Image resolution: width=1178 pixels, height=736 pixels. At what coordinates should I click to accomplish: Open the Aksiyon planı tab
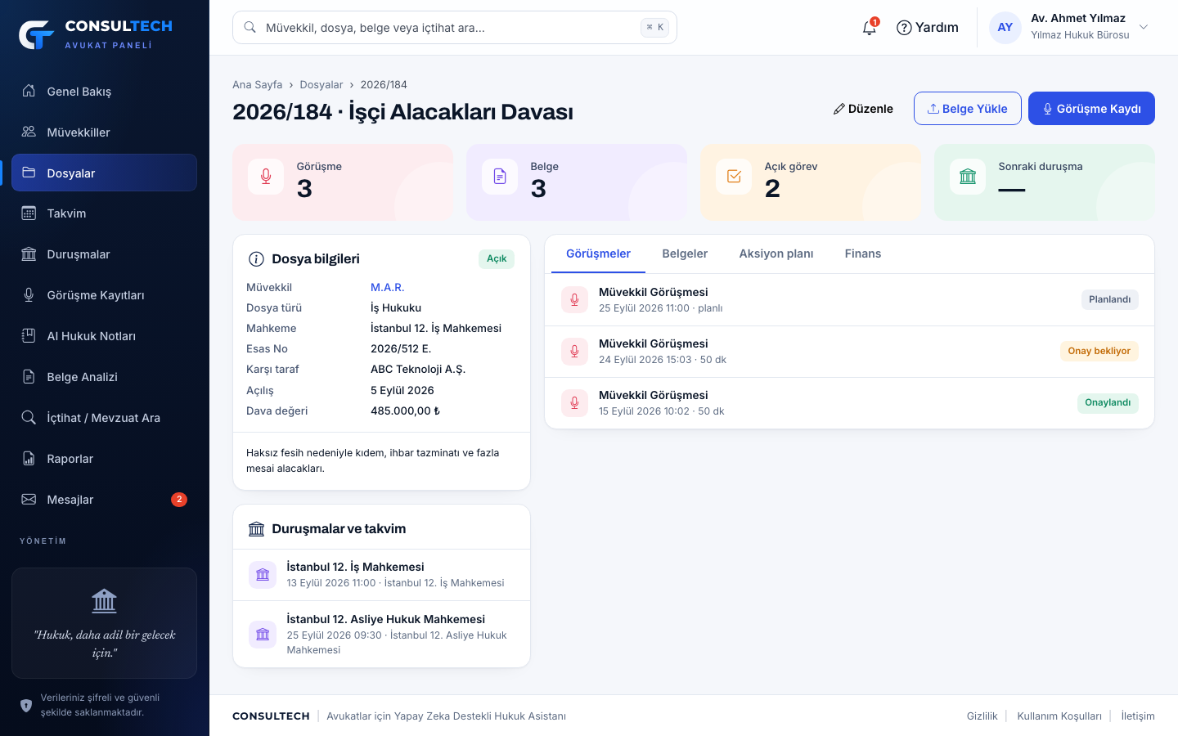click(776, 254)
